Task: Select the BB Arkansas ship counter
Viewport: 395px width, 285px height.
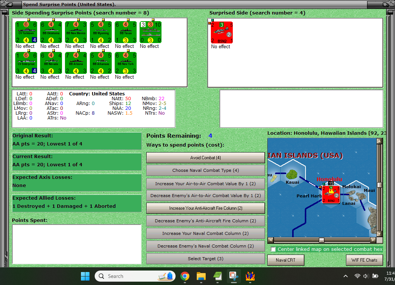Action: [101, 63]
